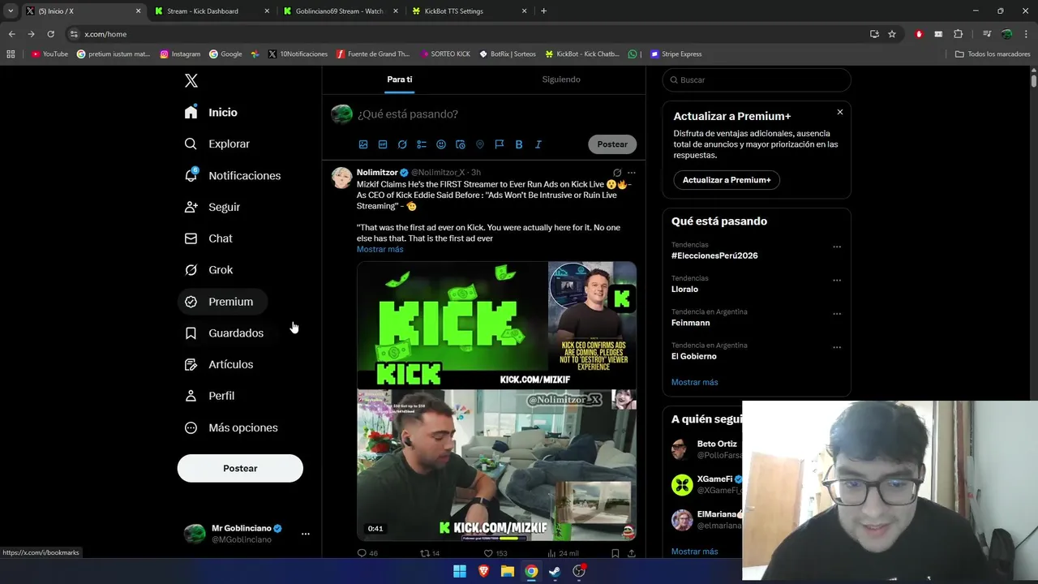This screenshot has height=584, width=1038.
Task: Toggle bold formatting in composer
Action: (519, 144)
